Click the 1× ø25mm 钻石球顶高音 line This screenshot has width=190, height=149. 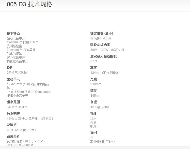pyautogui.click(x=28, y=84)
